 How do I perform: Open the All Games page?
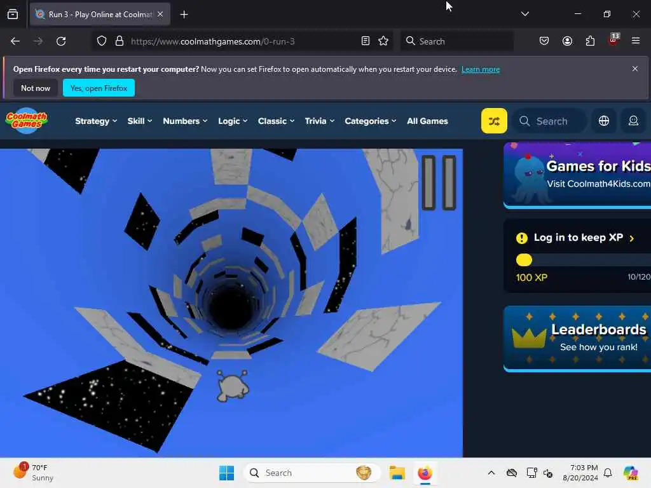click(427, 121)
